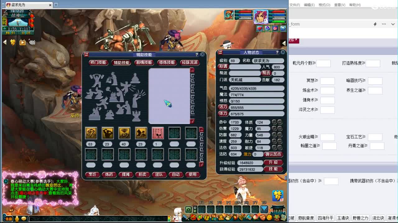The height and width of the screenshot is (223, 398).
Task: Click the 称谓 title button
Action: [223, 67]
